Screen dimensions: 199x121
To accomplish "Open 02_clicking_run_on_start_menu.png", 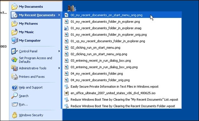I will [95, 48].
